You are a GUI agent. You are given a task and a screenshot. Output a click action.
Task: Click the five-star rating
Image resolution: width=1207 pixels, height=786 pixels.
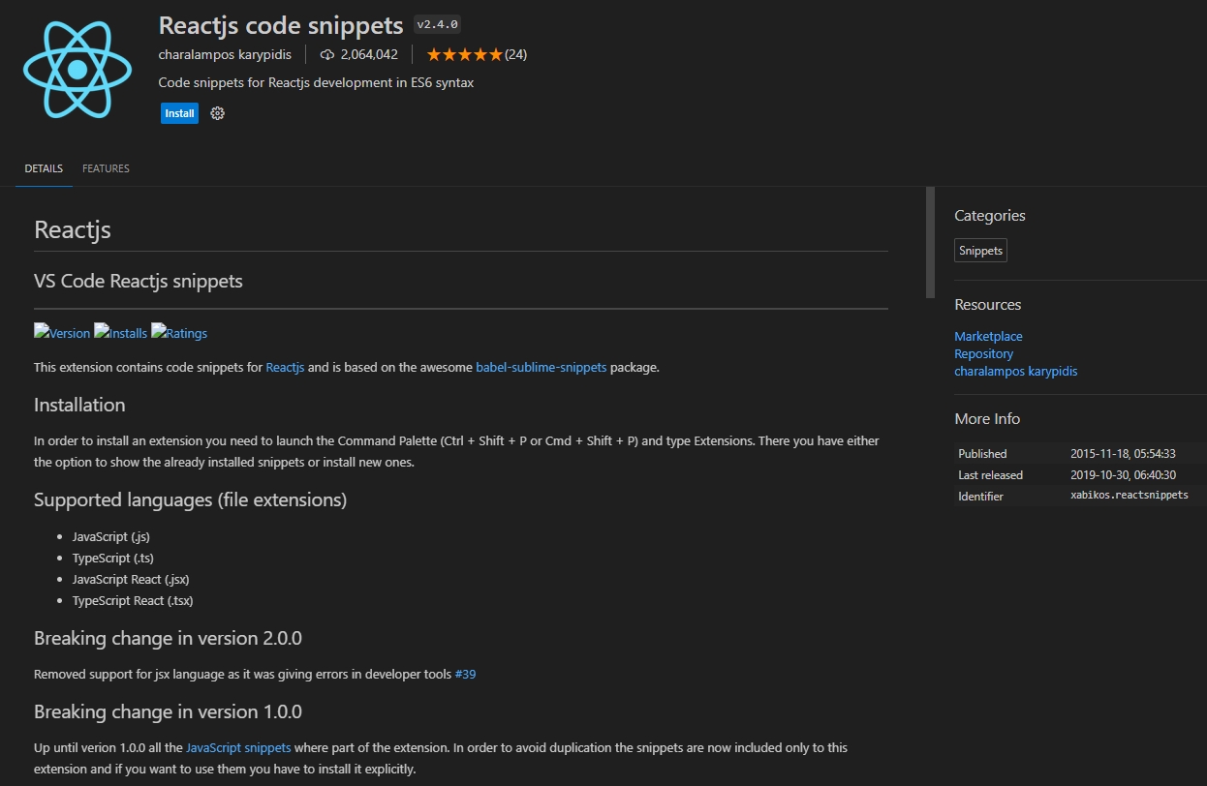click(464, 54)
